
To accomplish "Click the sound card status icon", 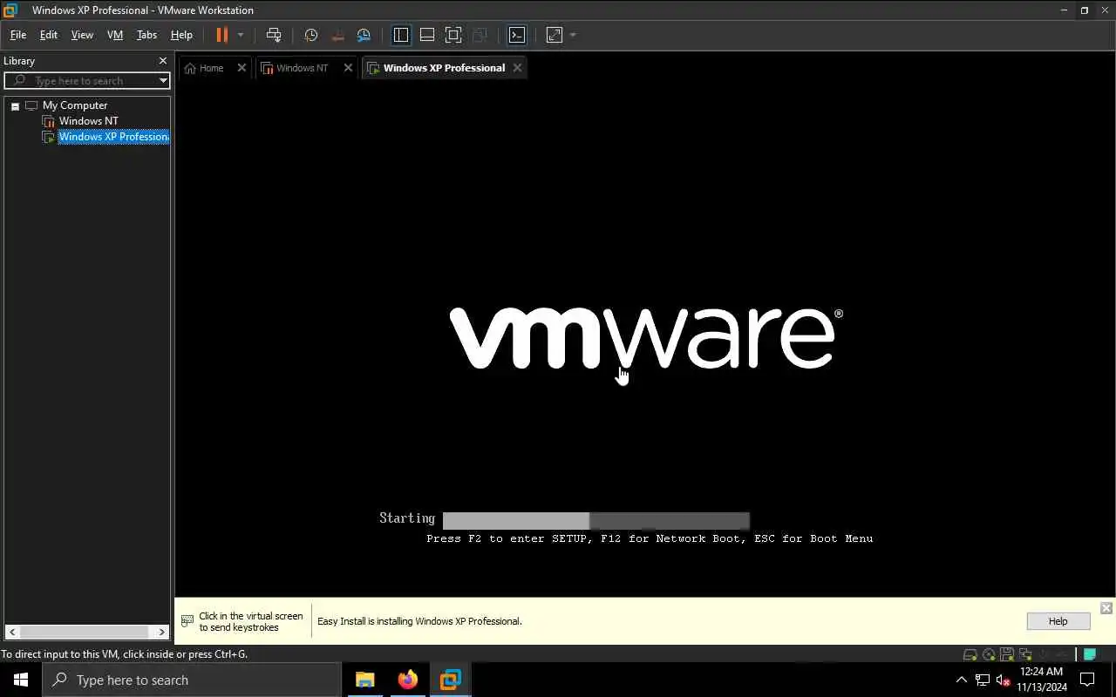I will tap(1044, 654).
